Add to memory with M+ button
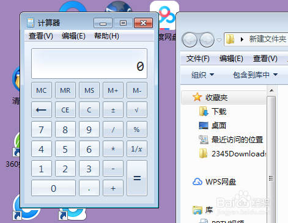The image size is (288, 223). click(113, 90)
